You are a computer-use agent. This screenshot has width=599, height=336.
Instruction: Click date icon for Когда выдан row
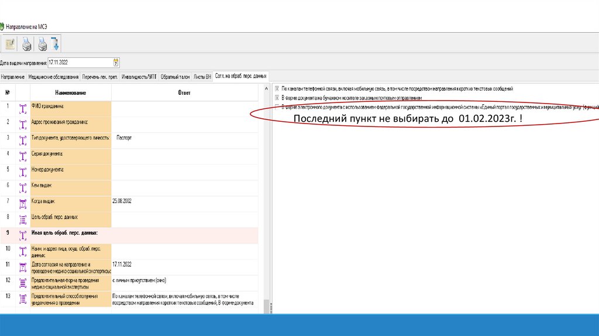23,203
